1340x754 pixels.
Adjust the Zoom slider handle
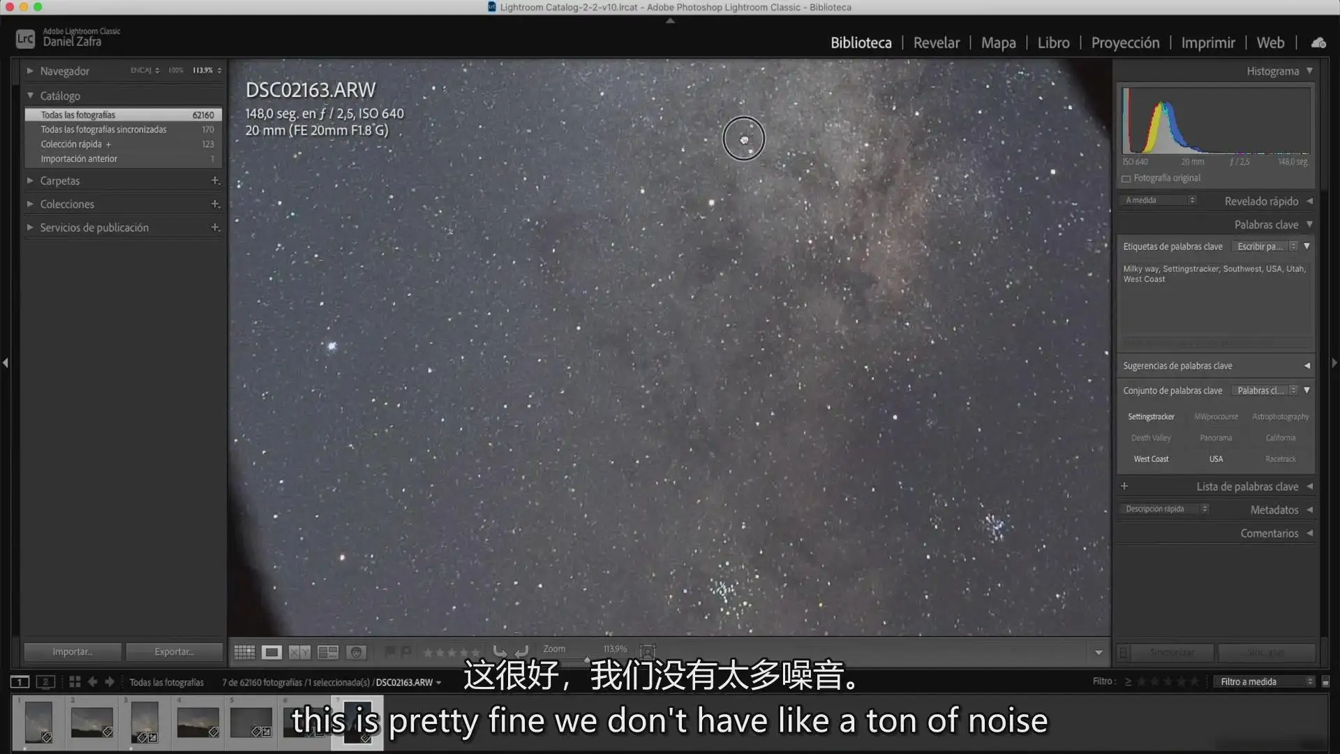point(587,659)
